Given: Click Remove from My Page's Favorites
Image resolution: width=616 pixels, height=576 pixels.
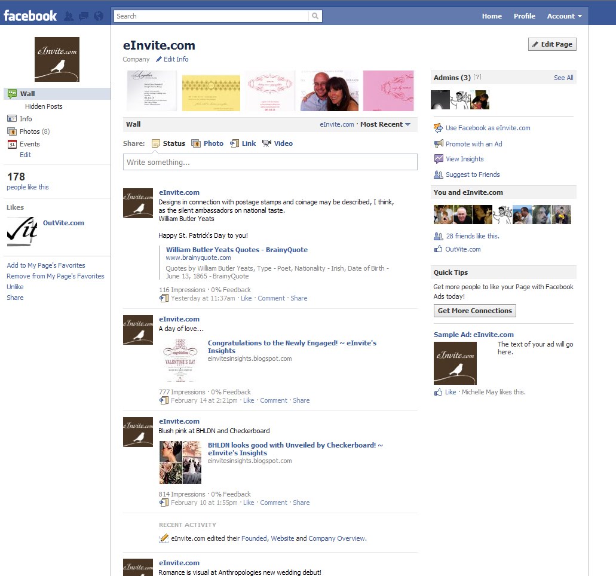Looking at the screenshot, I should pyautogui.click(x=56, y=276).
